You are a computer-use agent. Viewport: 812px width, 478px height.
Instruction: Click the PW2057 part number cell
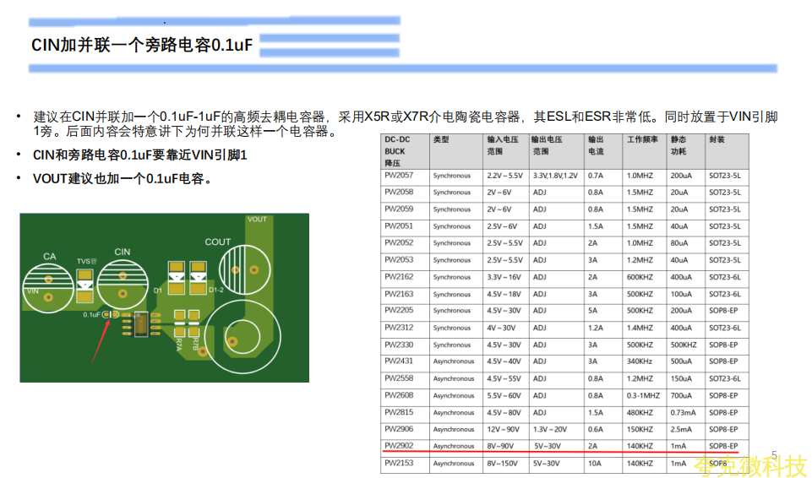click(x=399, y=176)
